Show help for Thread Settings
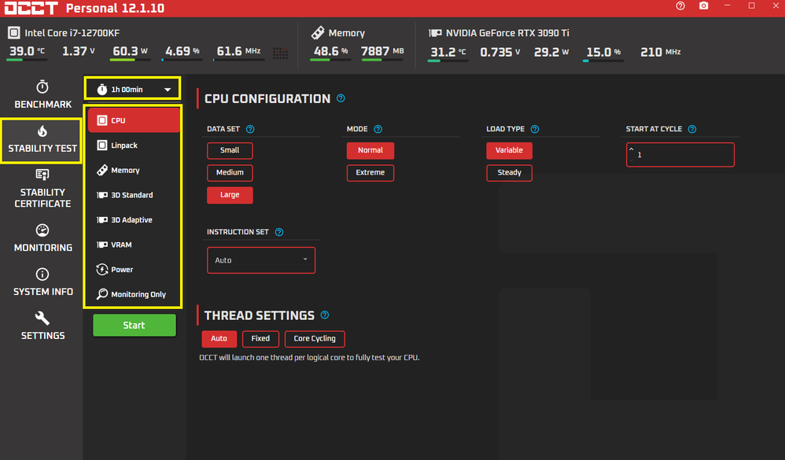The height and width of the screenshot is (460, 785). pos(324,315)
